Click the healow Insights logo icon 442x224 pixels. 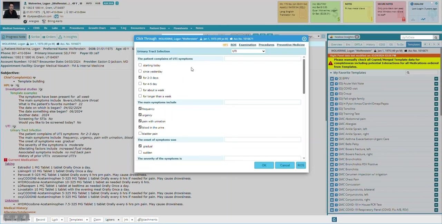click(x=331, y=37)
